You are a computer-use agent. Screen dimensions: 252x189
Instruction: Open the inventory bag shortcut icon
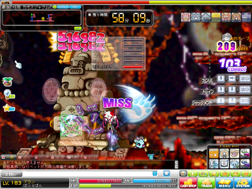(225, 173)
